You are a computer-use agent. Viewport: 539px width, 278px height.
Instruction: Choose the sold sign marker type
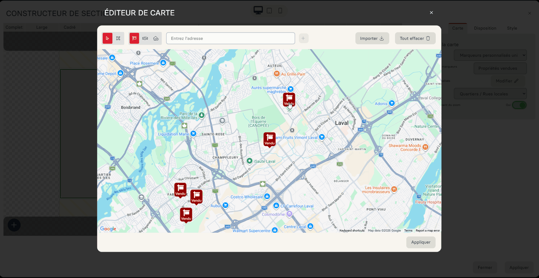pyautogui.click(x=134, y=38)
